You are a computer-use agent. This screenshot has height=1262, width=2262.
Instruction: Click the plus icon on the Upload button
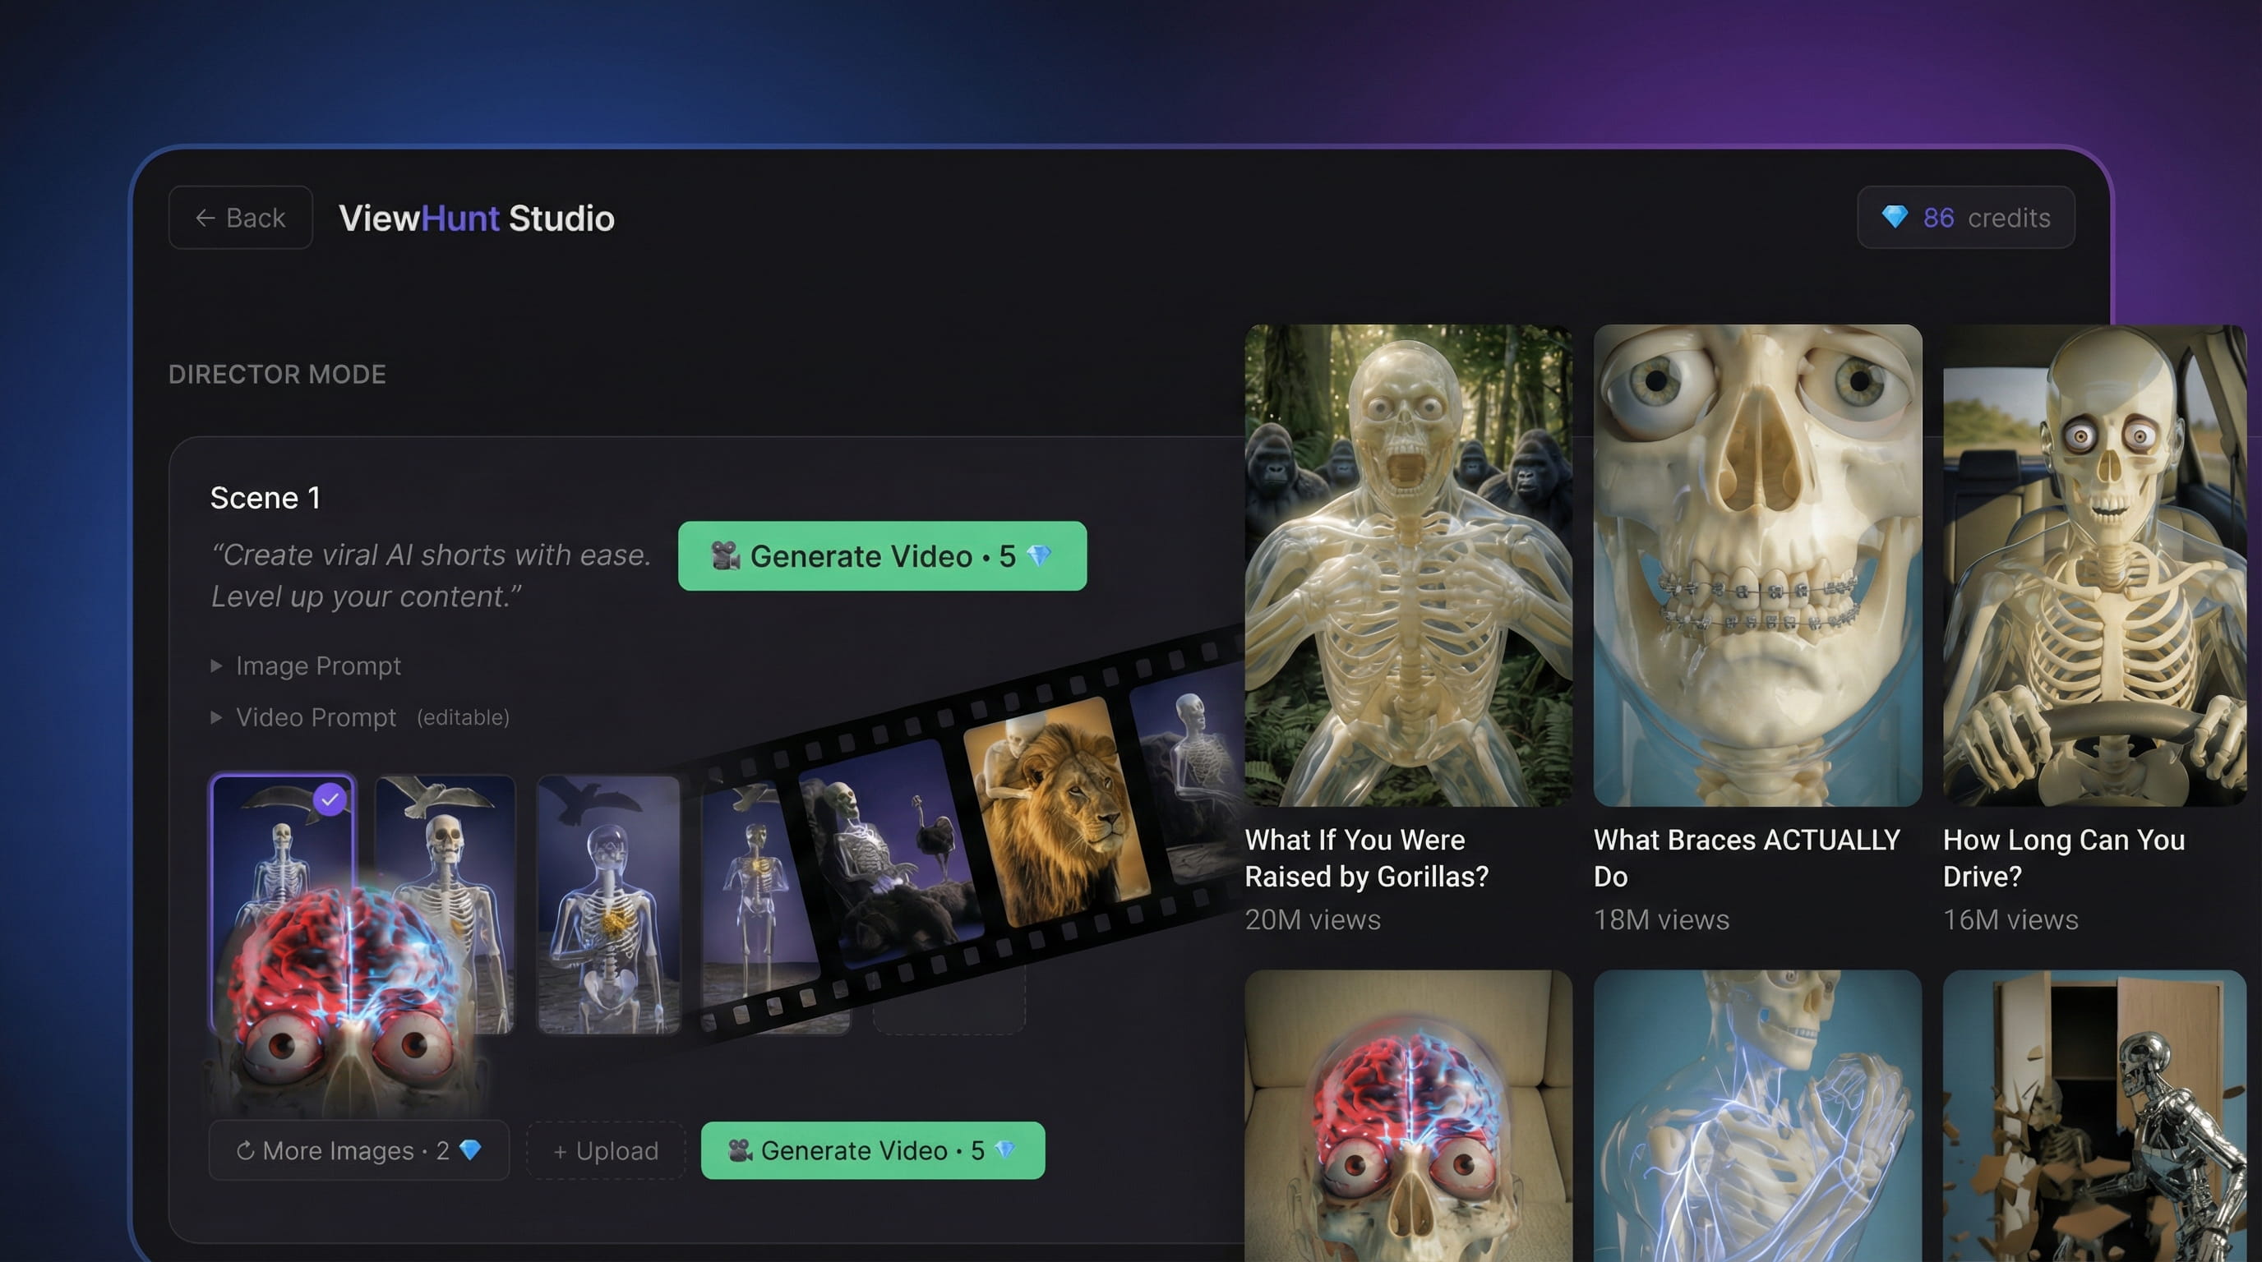(x=560, y=1150)
